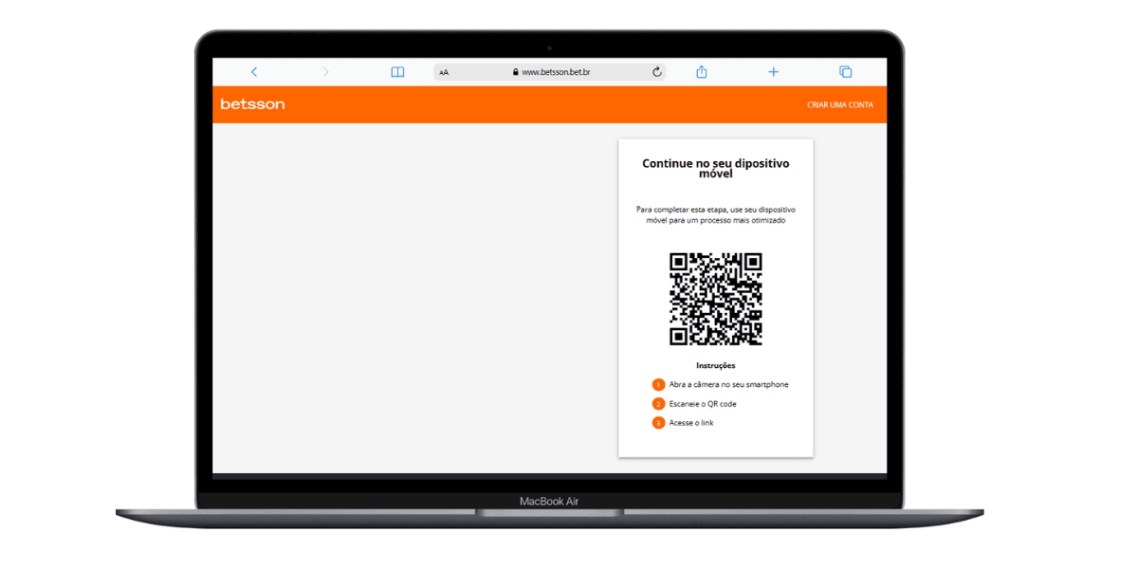Select the www.betsson.bet.br address field
Screen dimensions: 1138x569
(550, 72)
